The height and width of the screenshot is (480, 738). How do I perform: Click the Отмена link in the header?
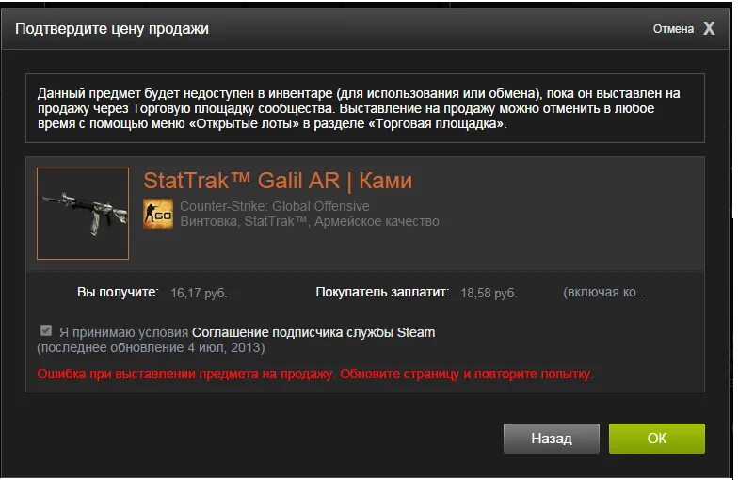point(673,29)
